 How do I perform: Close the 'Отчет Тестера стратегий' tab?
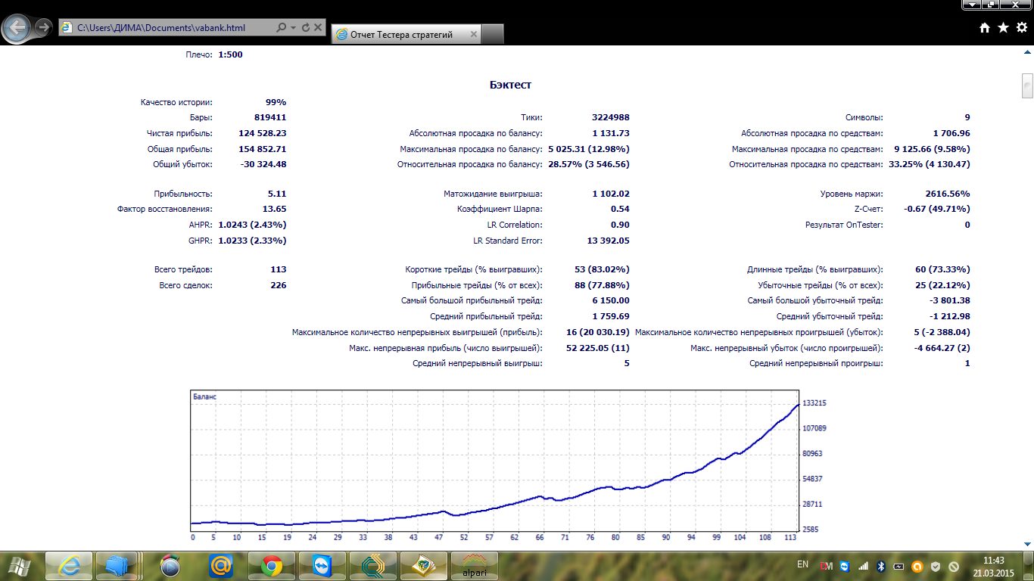(x=474, y=34)
